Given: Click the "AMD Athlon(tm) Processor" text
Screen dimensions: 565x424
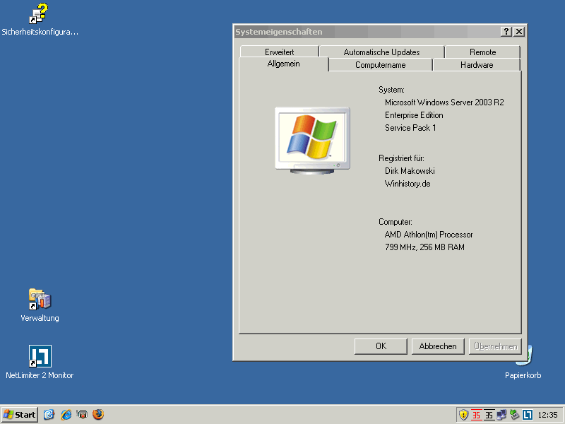Looking at the screenshot, I should tap(429, 235).
